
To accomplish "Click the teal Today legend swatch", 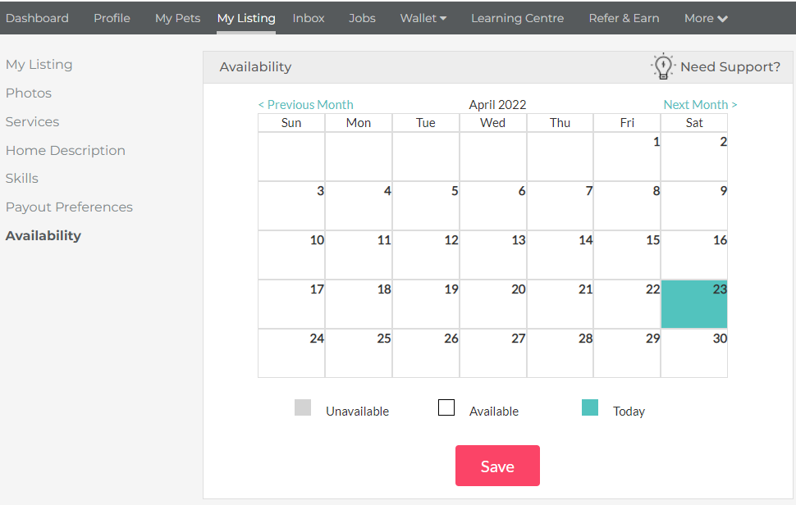I will click(590, 407).
